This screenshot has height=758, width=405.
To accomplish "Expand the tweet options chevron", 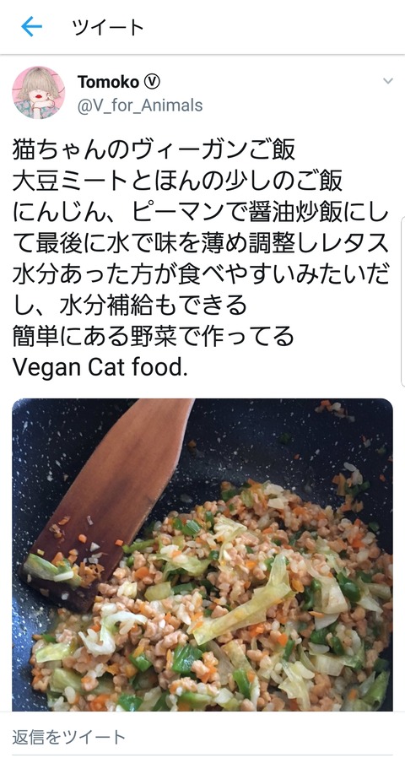I will click(x=388, y=81).
